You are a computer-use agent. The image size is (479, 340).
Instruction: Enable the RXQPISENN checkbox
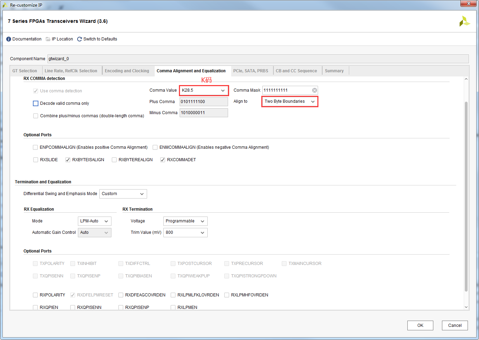73,307
